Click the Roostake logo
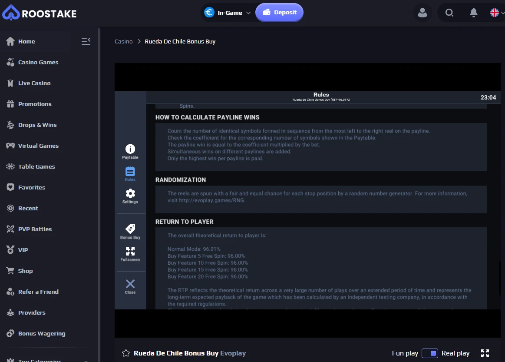The width and height of the screenshot is (505, 362). 39,13
